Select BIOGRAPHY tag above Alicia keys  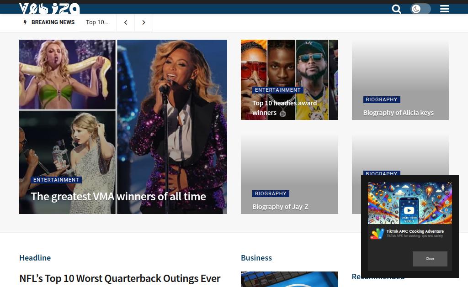click(x=382, y=99)
